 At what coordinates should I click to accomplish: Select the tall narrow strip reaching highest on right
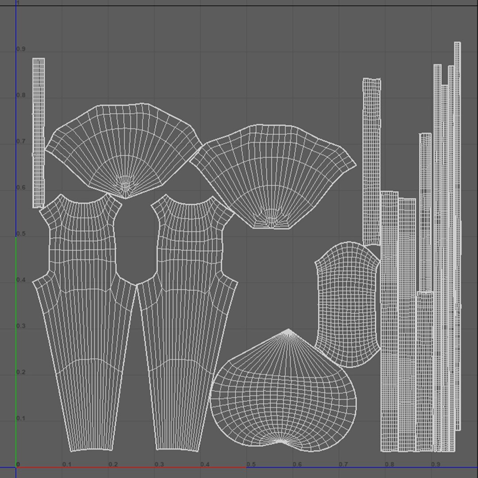458,236
